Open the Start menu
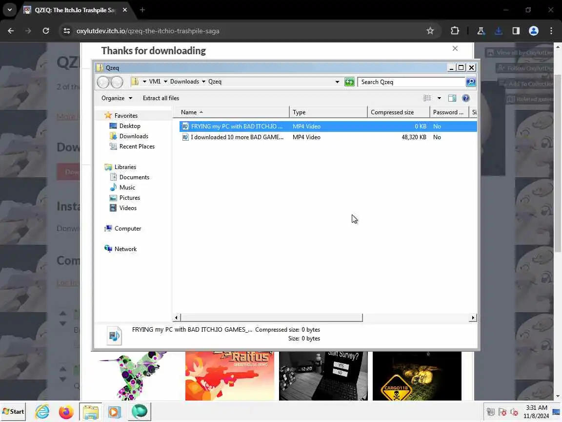 [13, 412]
